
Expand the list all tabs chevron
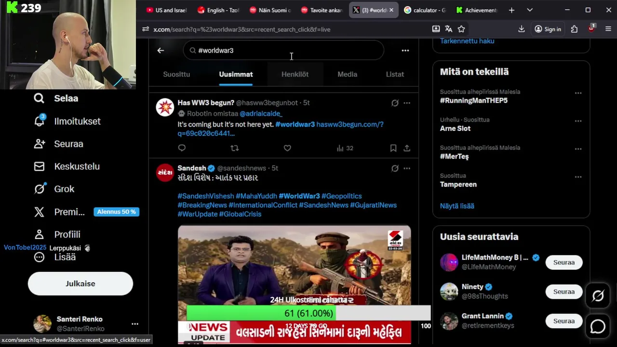point(530,10)
